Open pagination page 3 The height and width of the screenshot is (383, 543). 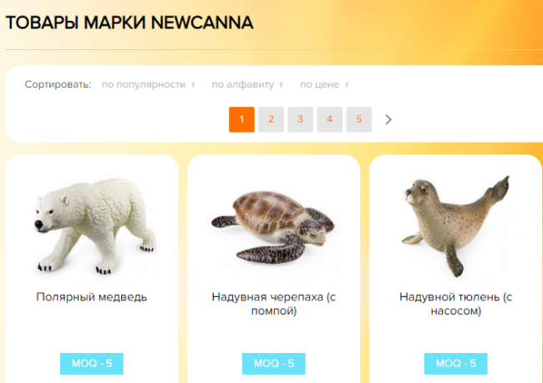tap(300, 119)
